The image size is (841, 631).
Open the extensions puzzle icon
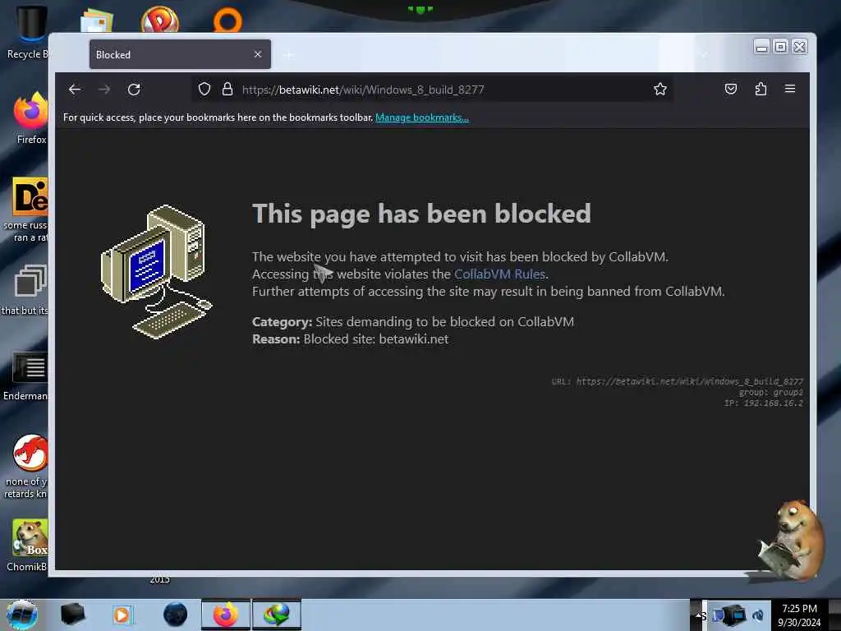(761, 89)
